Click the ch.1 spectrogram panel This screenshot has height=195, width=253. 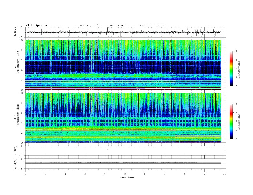point(123,65)
